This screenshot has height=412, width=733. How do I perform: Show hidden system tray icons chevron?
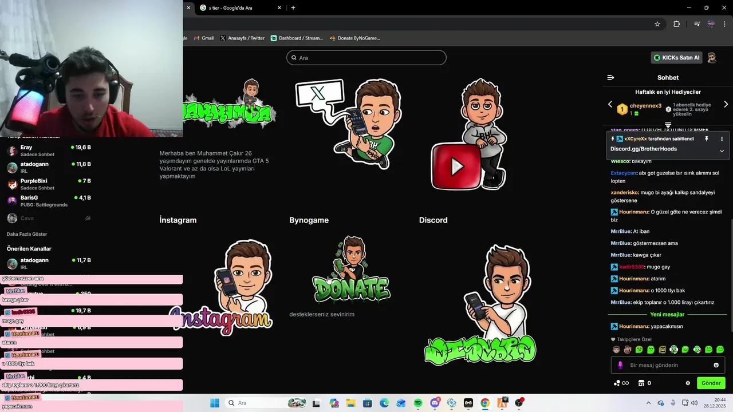pos(648,403)
